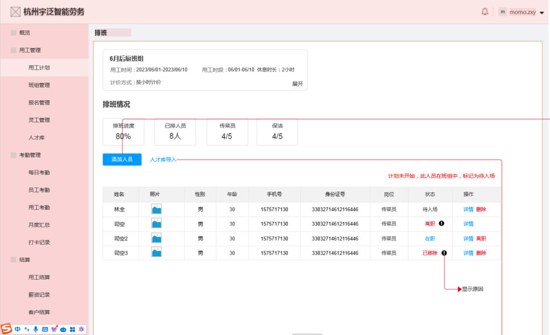Expand the 6月后厨班组 card via 展开
Screen dimensions: 550x335
click(298, 84)
